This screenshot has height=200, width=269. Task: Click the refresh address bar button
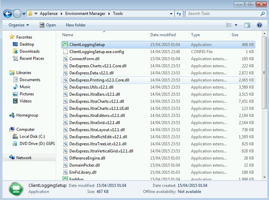179,14
